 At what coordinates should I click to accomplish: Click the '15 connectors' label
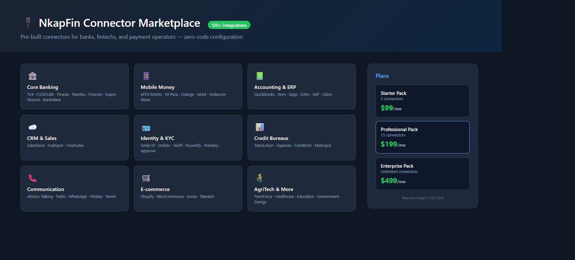coord(393,135)
